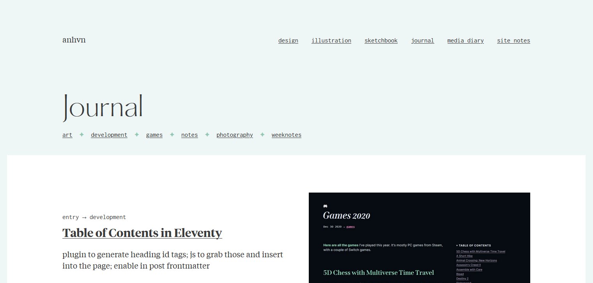The height and width of the screenshot is (283, 593).
Task: Open the media diary page
Action: coord(466,41)
